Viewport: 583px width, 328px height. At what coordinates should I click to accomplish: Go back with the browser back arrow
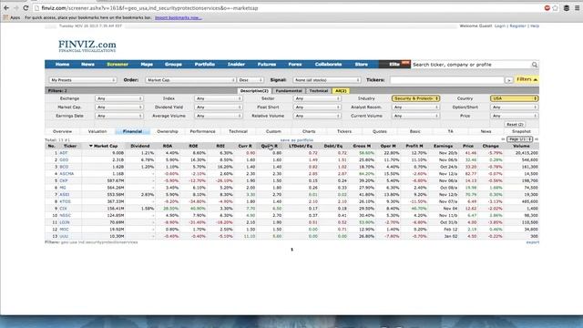click(6, 8)
